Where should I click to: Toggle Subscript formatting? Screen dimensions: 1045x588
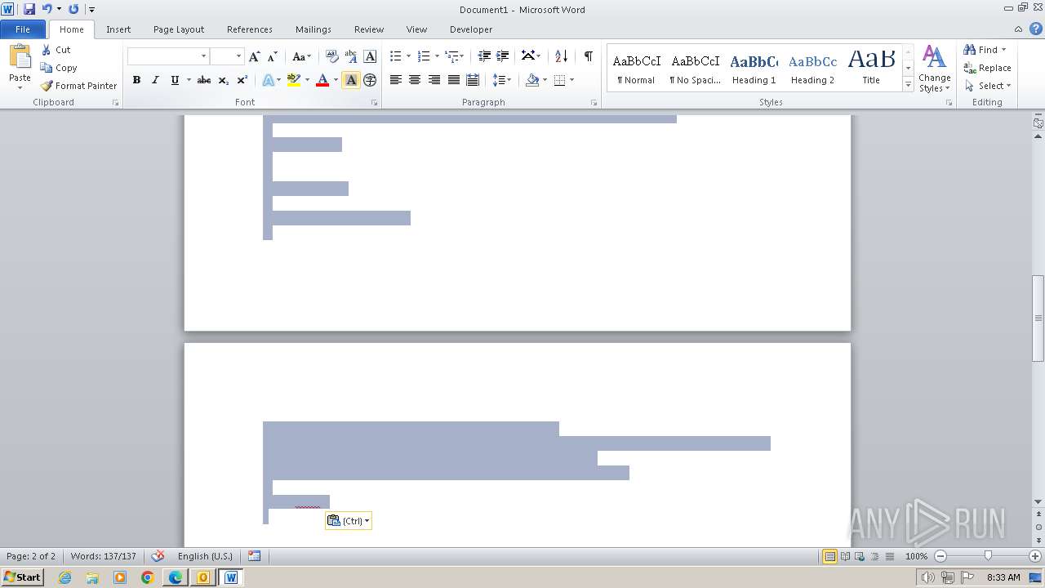223,80
